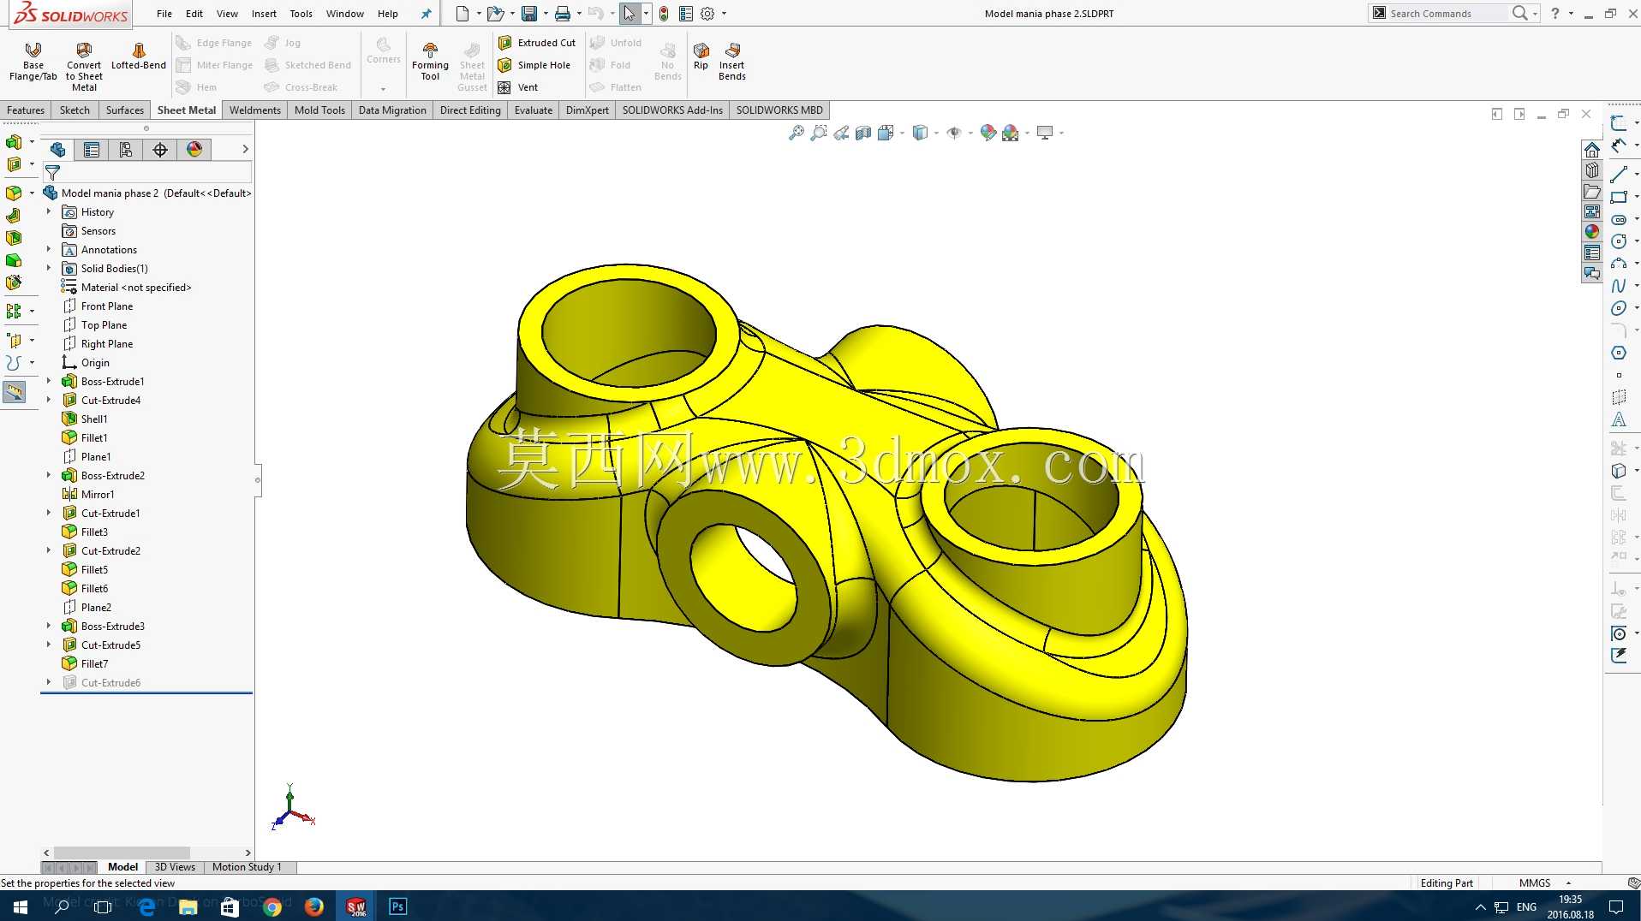Image resolution: width=1641 pixels, height=921 pixels.
Task: Expand the Boss-Extrude1 feature
Action: click(49, 381)
